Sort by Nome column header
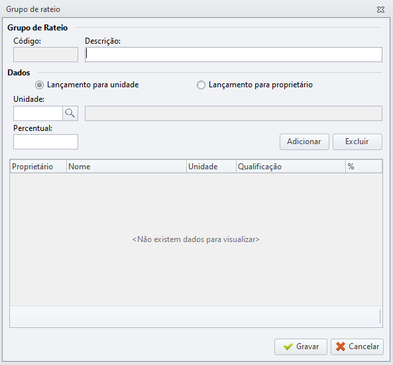Image resolution: width=393 pixels, height=365 pixels. (x=127, y=167)
